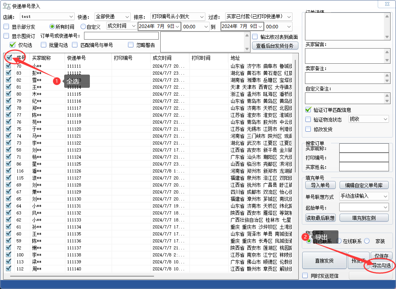396x289 pixels.
Task: Click the 地址 column header
Action: tap(261, 58)
